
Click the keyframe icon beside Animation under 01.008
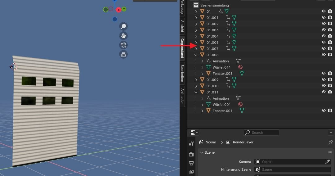(238, 61)
